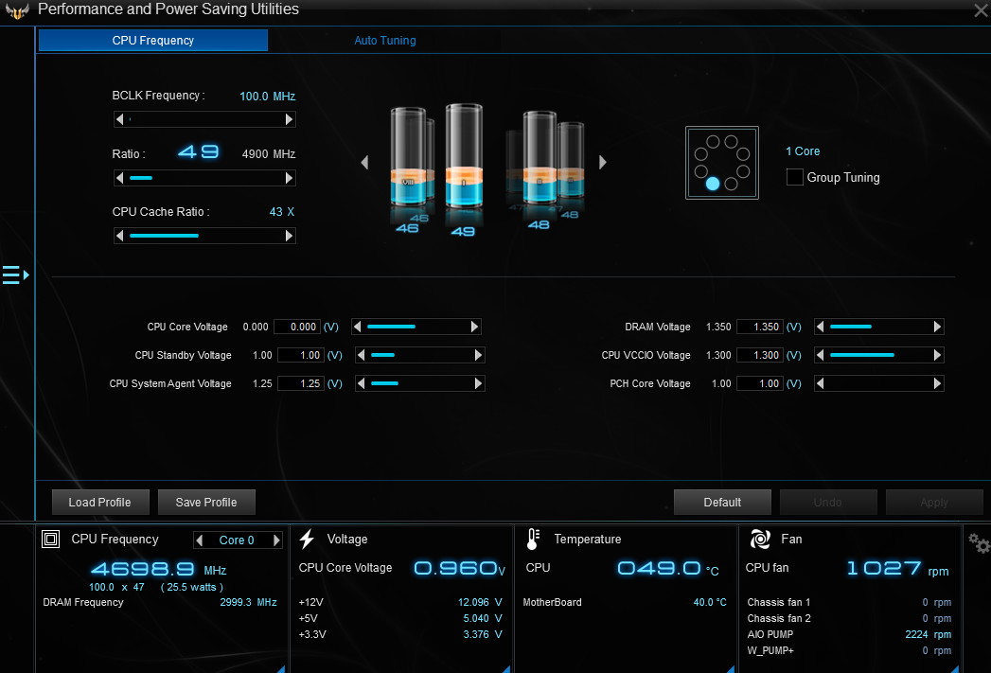Expand the Fan panel corner arrow
The image size is (991, 673).
coord(954,668)
